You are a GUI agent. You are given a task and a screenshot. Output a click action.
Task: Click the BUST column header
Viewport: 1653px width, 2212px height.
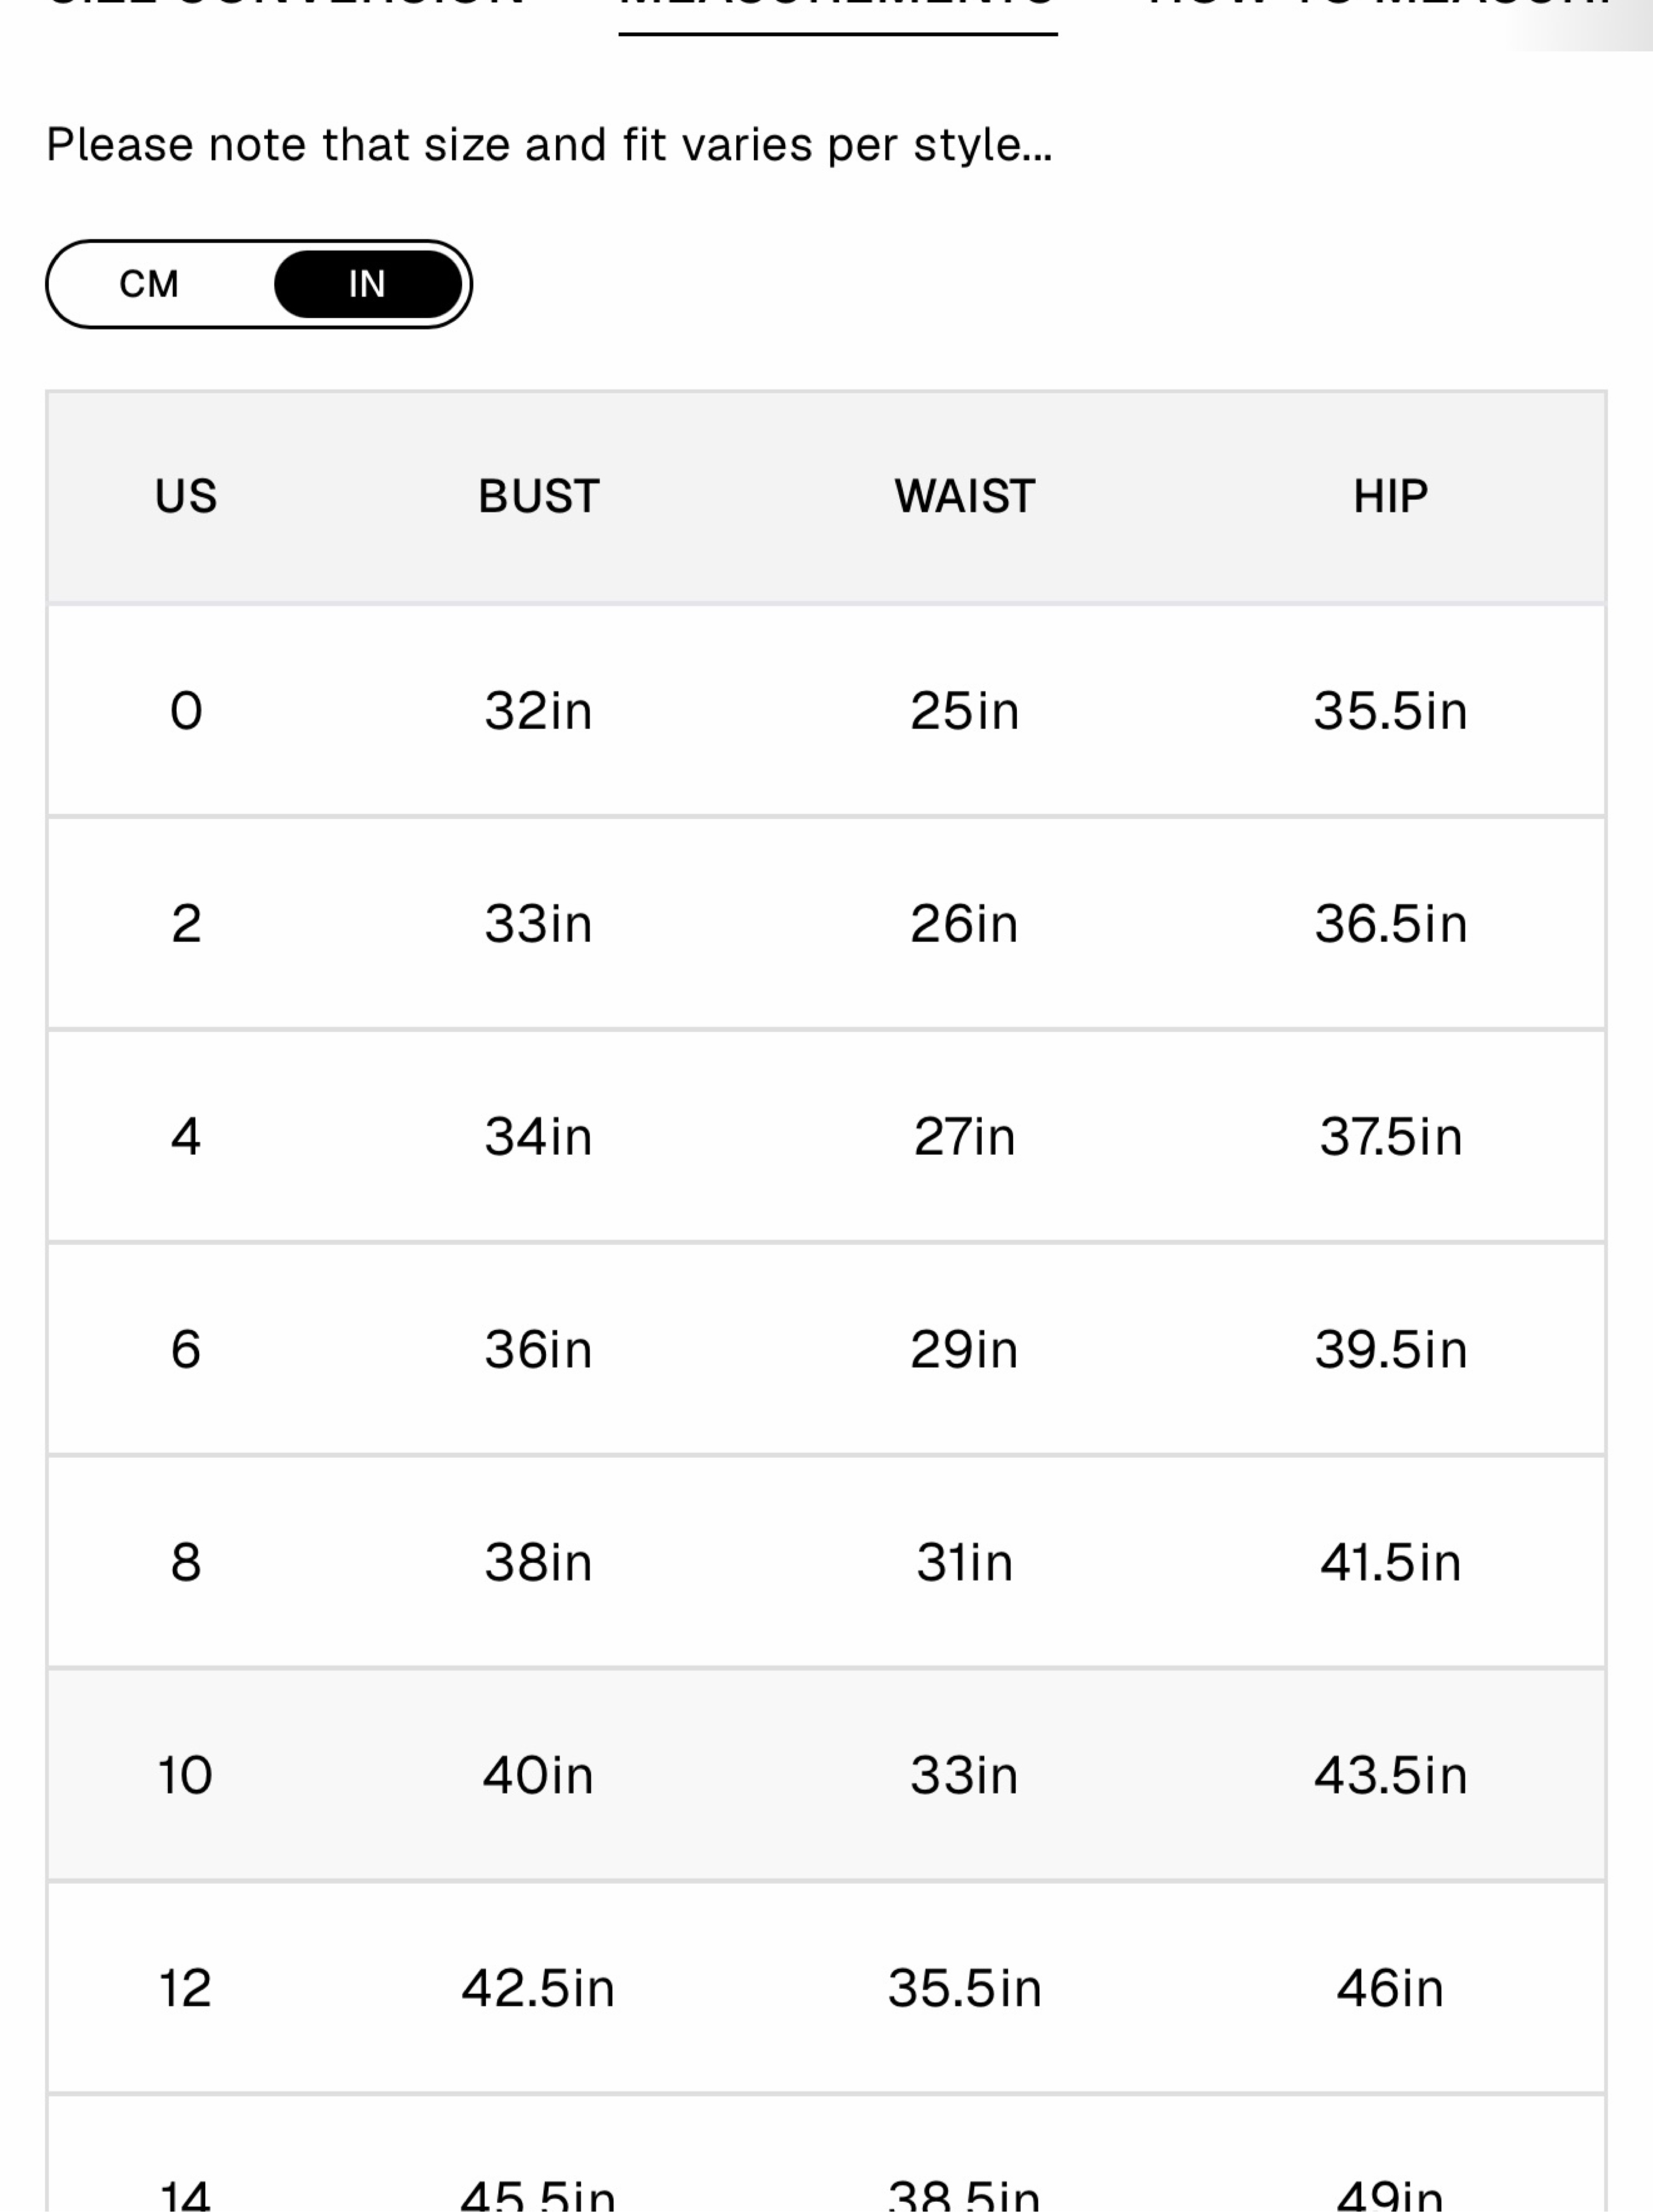pyautogui.click(x=539, y=496)
